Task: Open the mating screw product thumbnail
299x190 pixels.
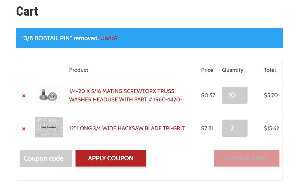Action: pyautogui.click(x=49, y=94)
